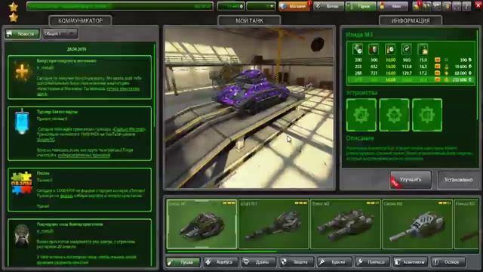The width and height of the screenshot is (483, 272).
Task: Select the highlighted bottom stat row
Action: [411, 79]
